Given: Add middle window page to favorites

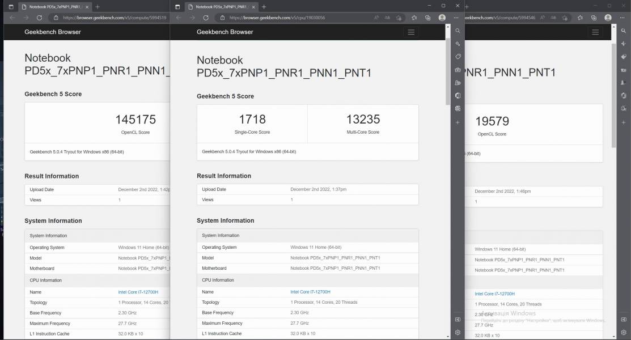Looking at the screenshot, I should [x=399, y=18].
